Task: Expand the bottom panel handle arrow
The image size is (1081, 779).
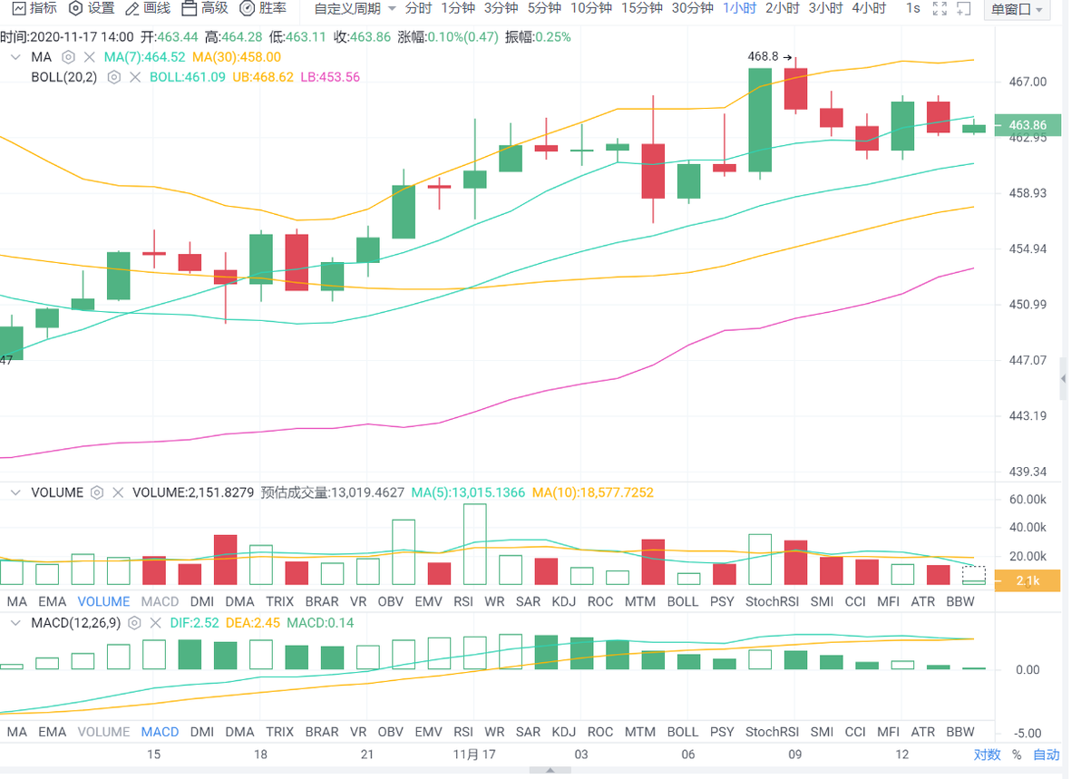Action: click(550, 770)
